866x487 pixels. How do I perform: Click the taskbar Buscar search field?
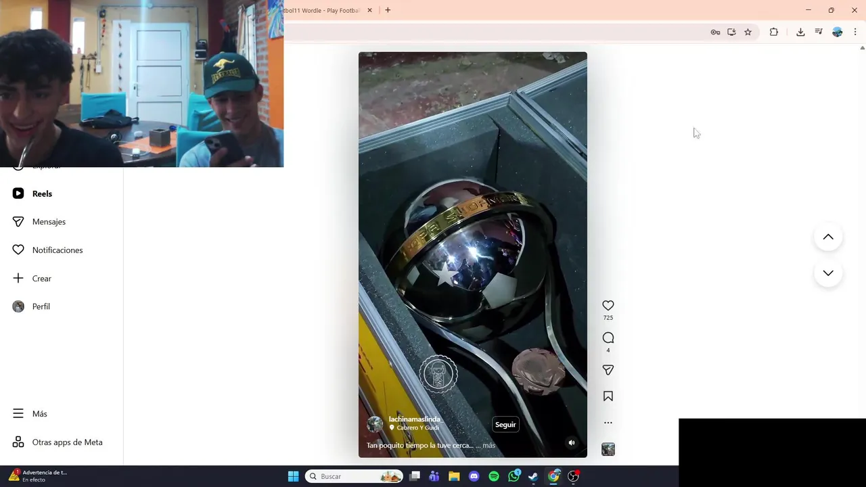click(x=355, y=476)
